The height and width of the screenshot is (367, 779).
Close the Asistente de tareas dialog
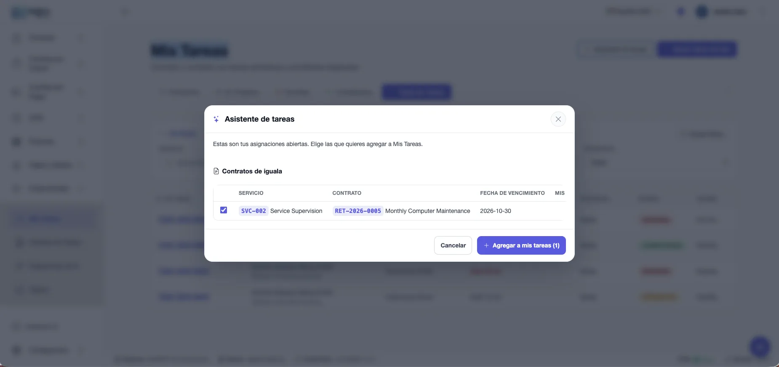pos(558,119)
